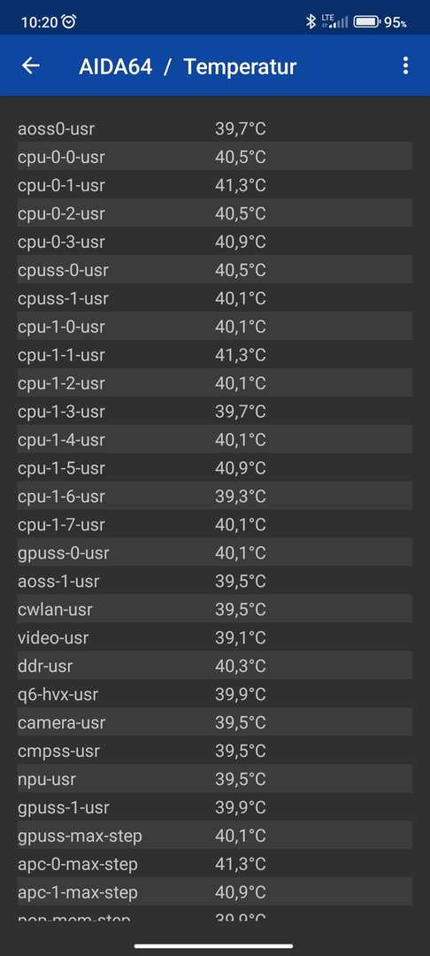Select the q6-hvx-usr row
430x956 pixels.
point(215,695)
